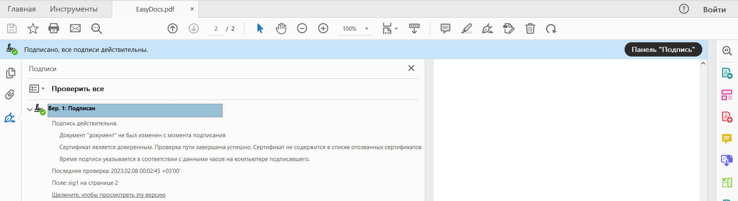Image resolution: width=738 pixels, height=201 pixels.
Task: Open the Панель "Подпись" button
Action: coord(663,50)
